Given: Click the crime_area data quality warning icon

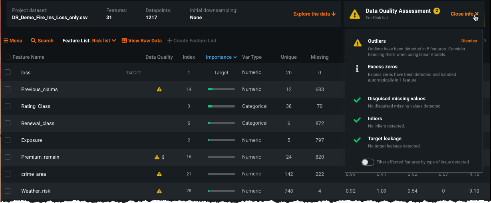Looking at the screenshot, I should (159, 174).
